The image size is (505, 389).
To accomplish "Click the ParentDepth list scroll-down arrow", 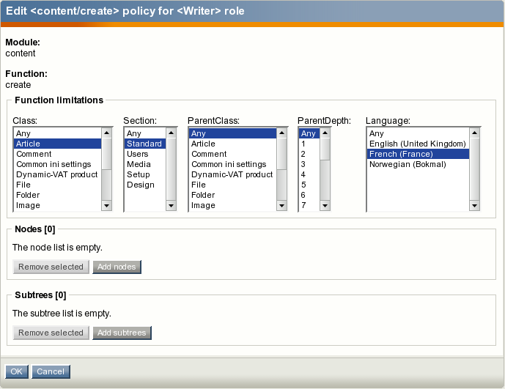I will click(325, 206).
